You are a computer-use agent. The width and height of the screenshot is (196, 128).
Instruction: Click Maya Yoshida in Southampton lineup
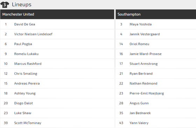140,24
